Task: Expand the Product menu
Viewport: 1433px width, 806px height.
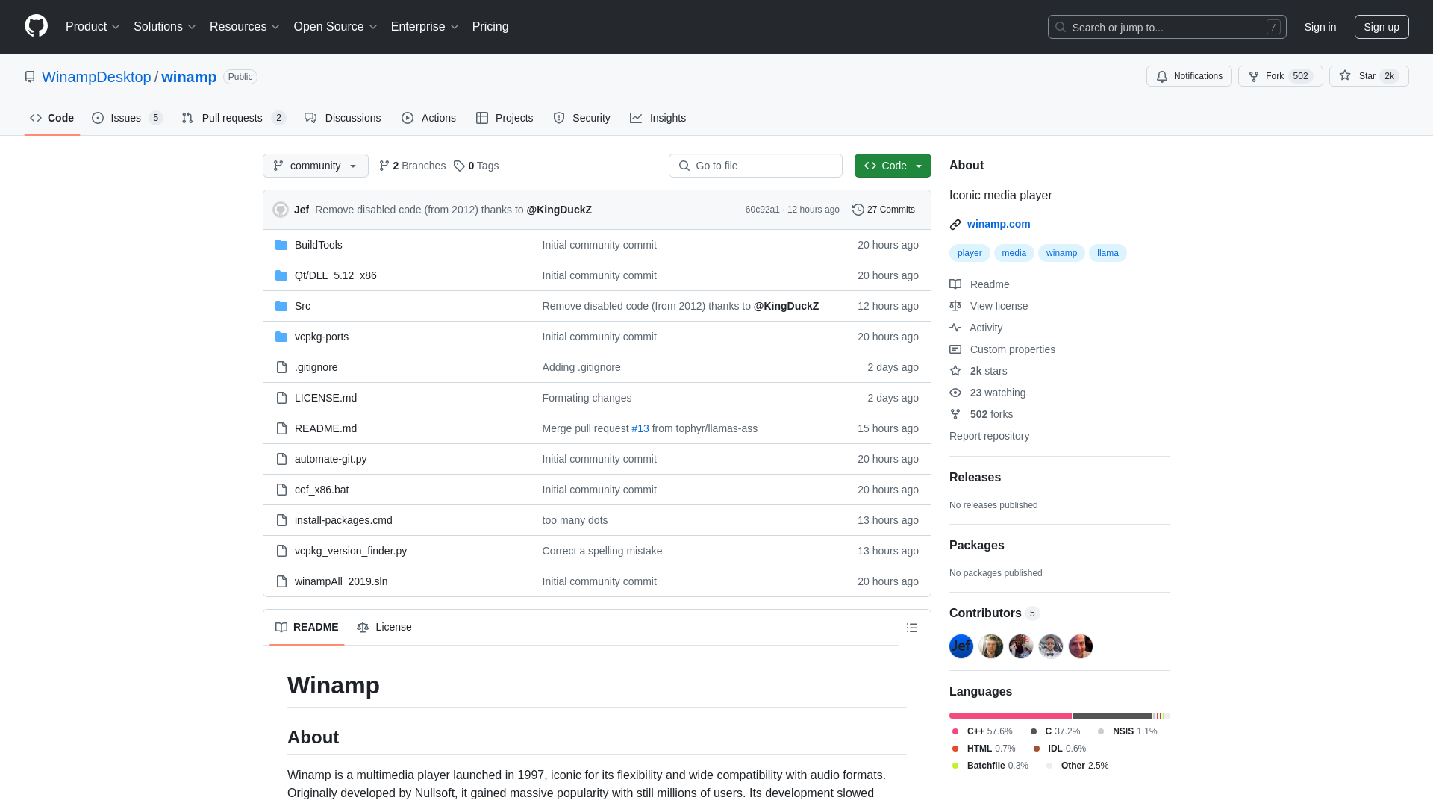Action: pyautogui.click(x=93, y=27)
